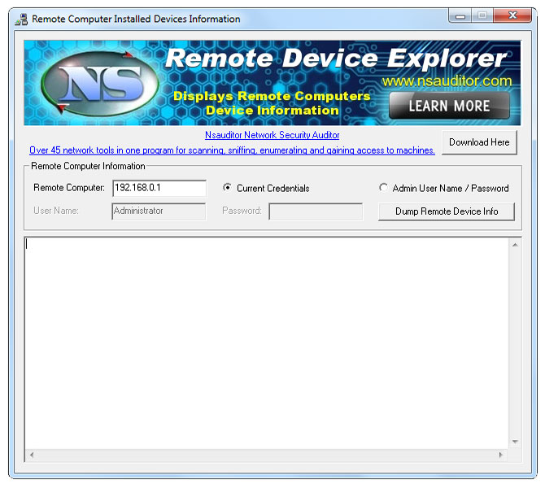The image size is (545, 488).
Task: Choose the Admin User Name / Password option
Action: (384, 188)
